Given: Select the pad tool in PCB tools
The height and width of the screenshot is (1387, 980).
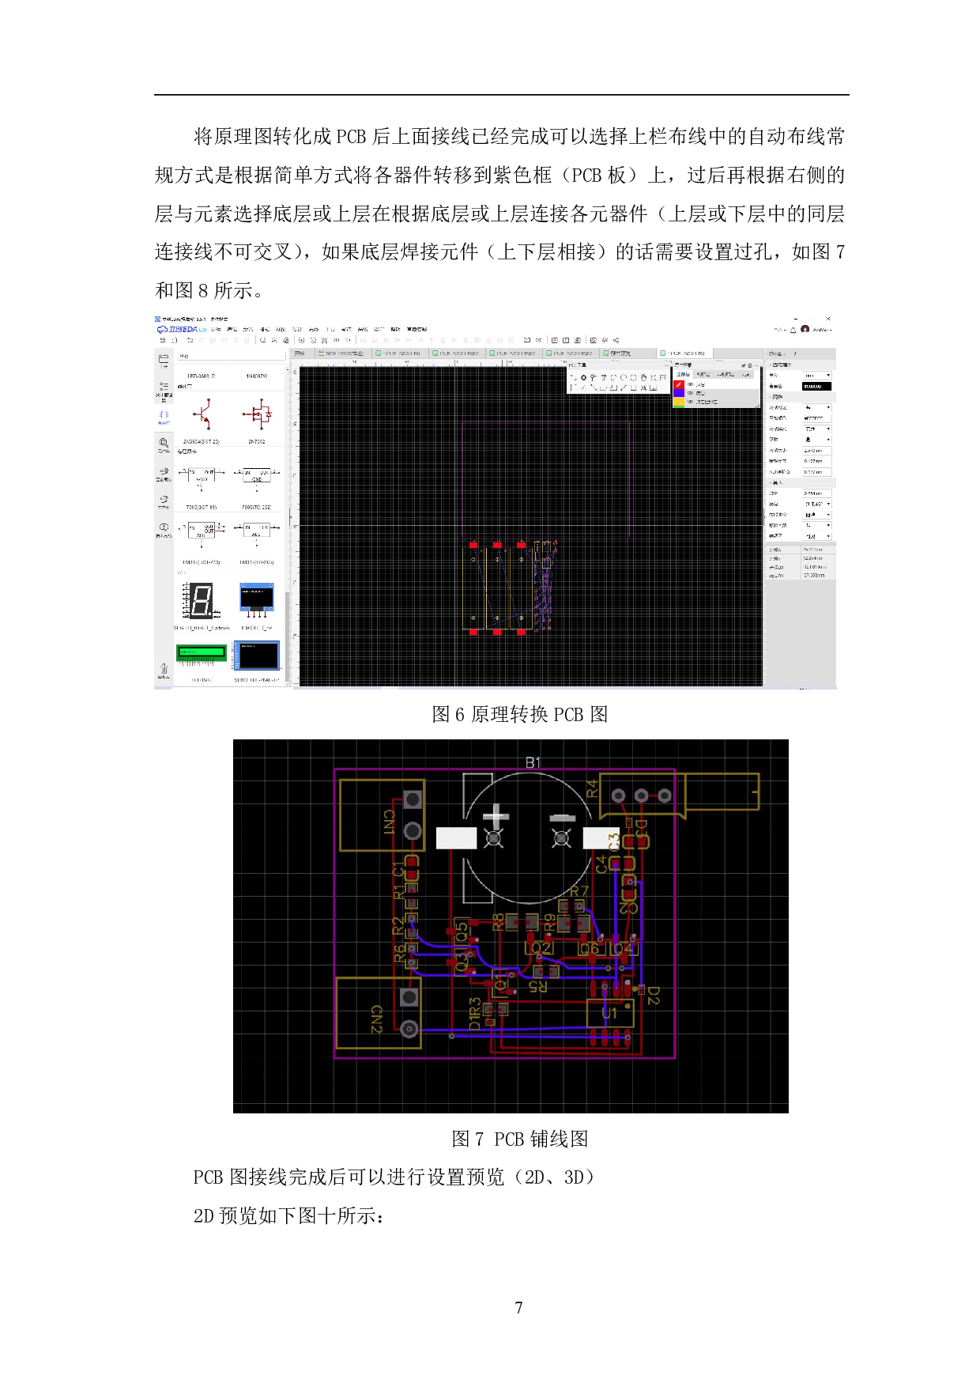Looking at the screenshot, I should (x=583, y=377).
